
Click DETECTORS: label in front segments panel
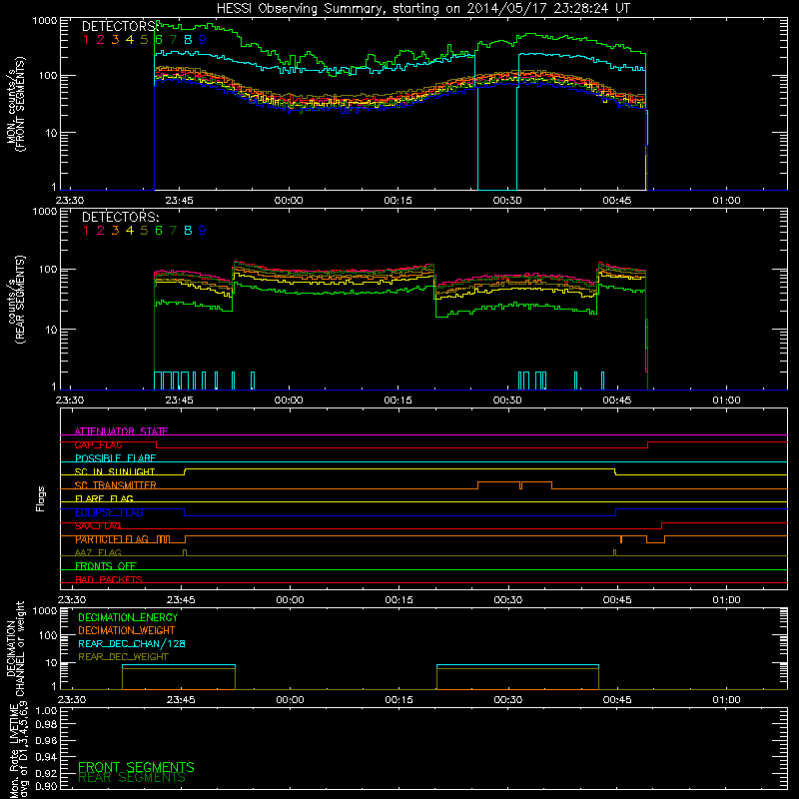121,27
